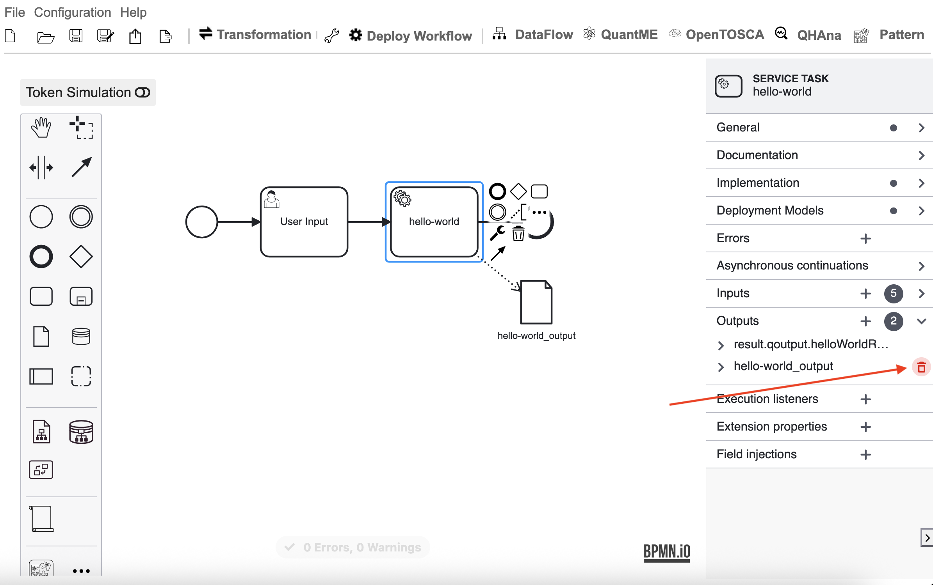
Task: Open the QHAna plugin button
Action: [808, 35]
